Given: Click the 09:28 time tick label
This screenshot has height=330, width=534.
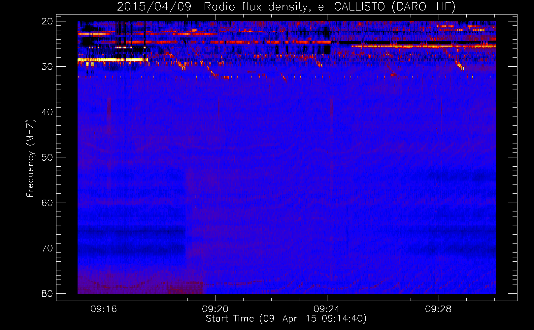Looking at the screenshot, I should (439, 309).
